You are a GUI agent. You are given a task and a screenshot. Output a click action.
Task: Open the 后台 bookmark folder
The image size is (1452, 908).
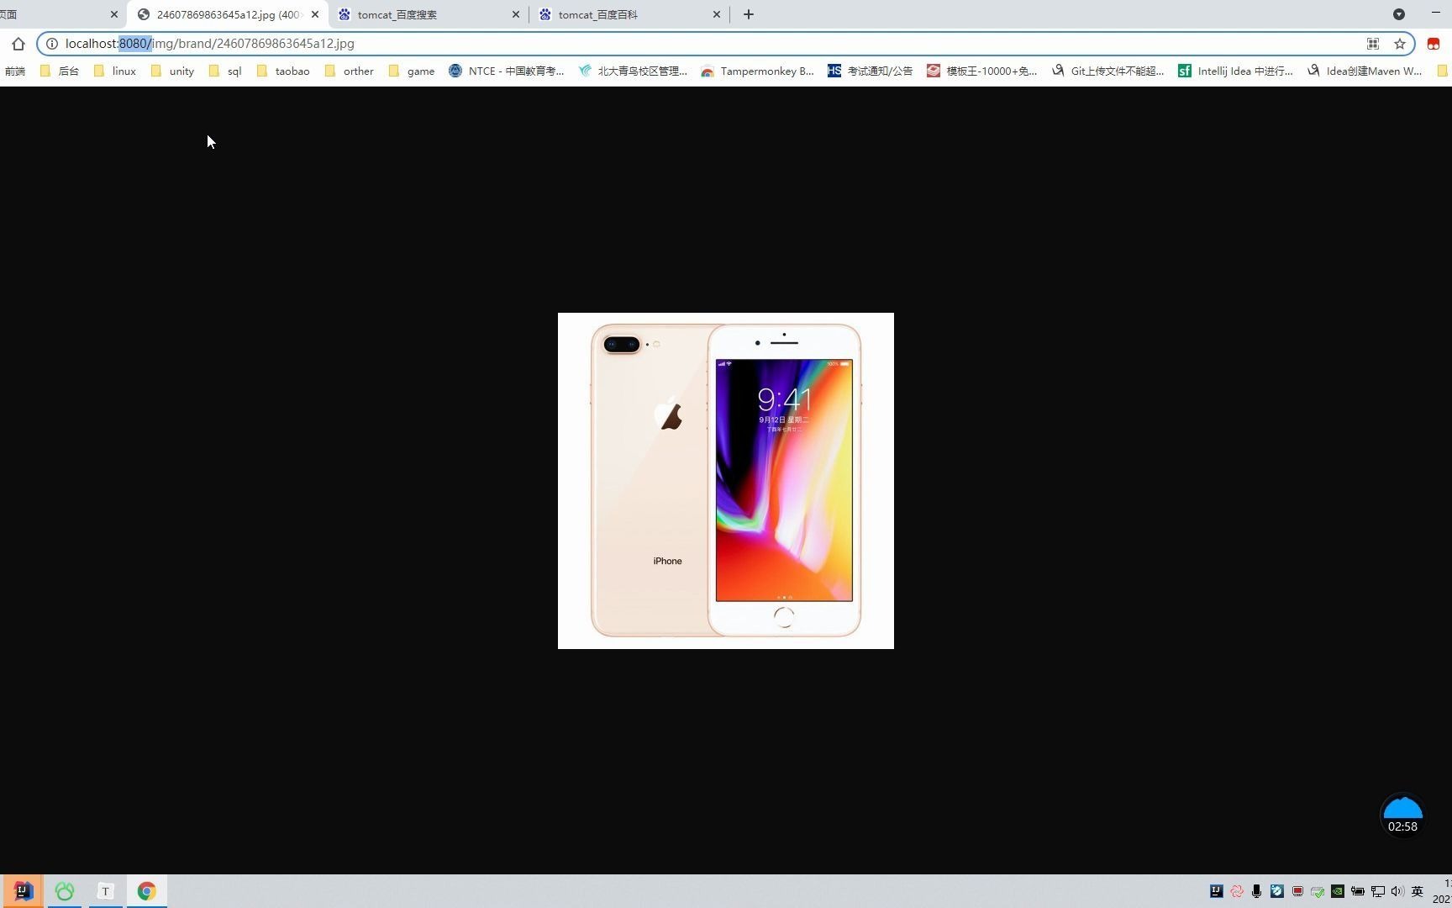pyautogui.click(x=60, y=71)
